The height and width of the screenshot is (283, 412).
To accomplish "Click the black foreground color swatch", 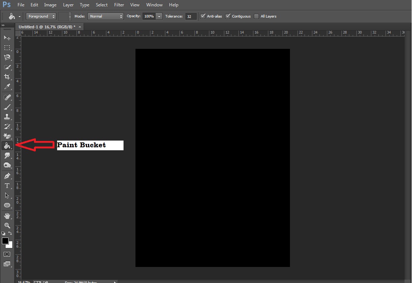I will tap(5, 241).
